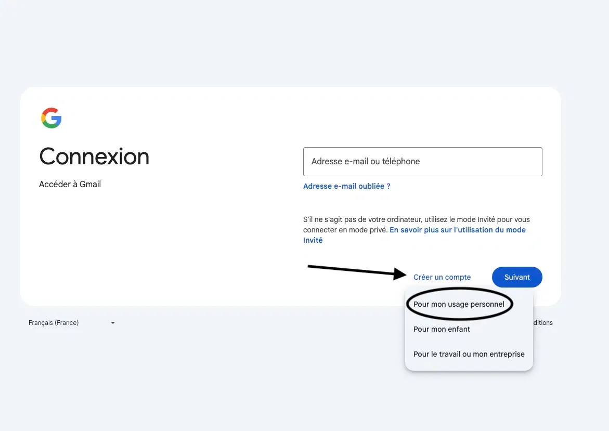
Task: Click the Créer un compte button
Action: click(442, 277)
